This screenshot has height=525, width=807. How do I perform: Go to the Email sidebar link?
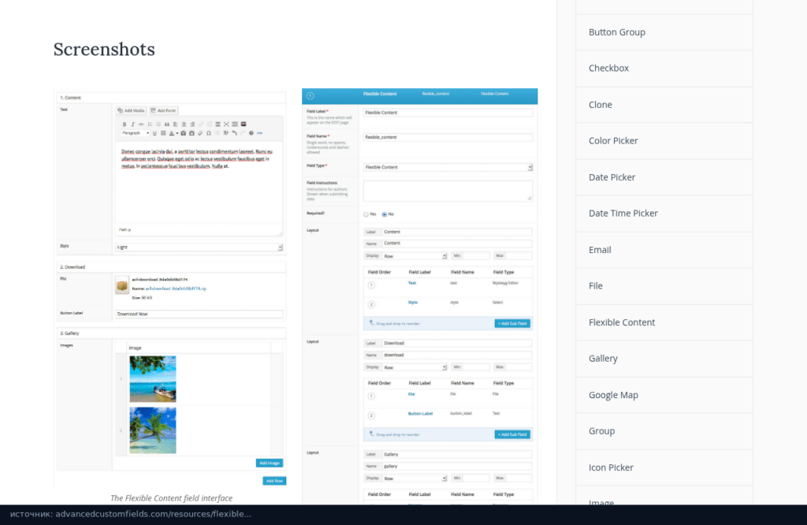[664, 250]
